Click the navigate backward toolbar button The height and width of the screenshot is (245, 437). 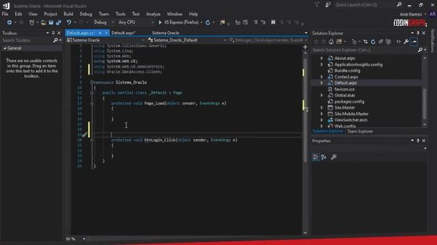tap(9, 22)
